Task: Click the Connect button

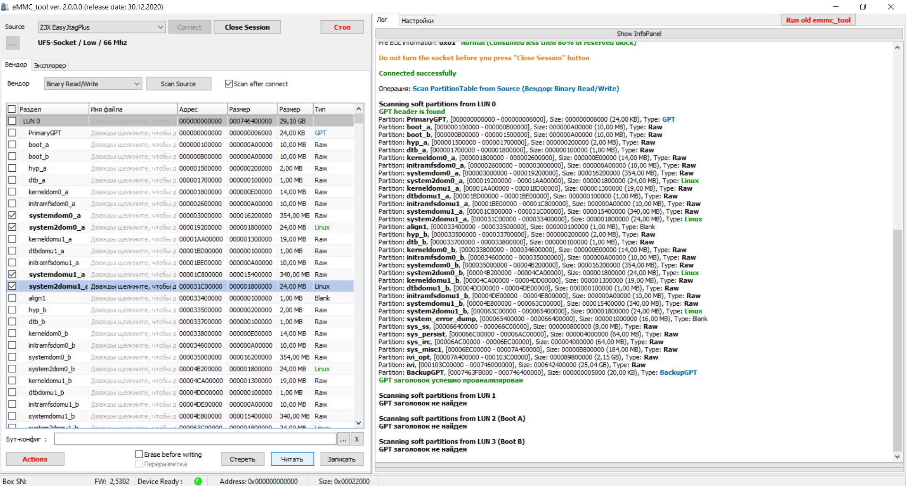Action: pyautogui.click(x=189, y=27)
